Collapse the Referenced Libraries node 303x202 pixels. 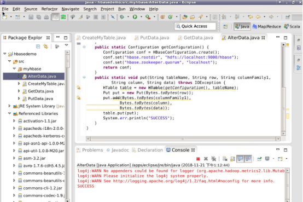(9, 113)
